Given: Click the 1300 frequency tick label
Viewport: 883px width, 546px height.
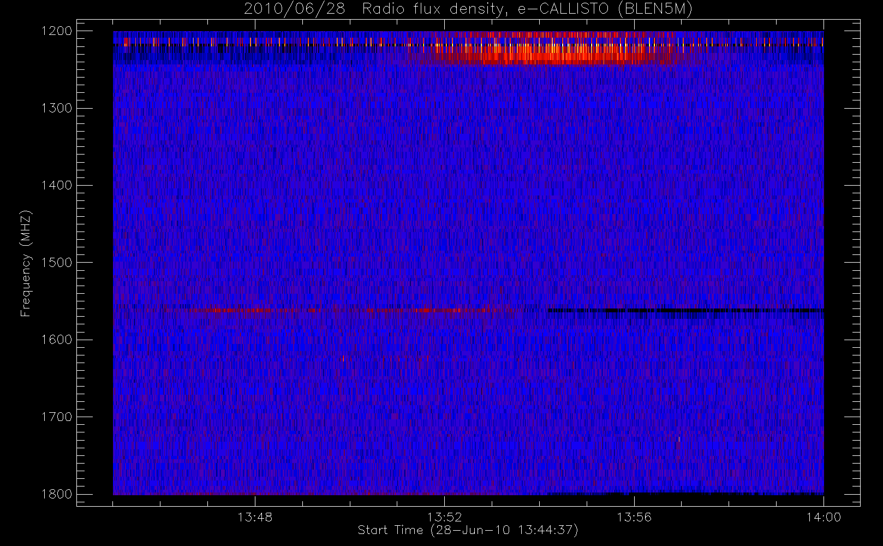Looking at the screenshot, I should [x=57, y=108].
